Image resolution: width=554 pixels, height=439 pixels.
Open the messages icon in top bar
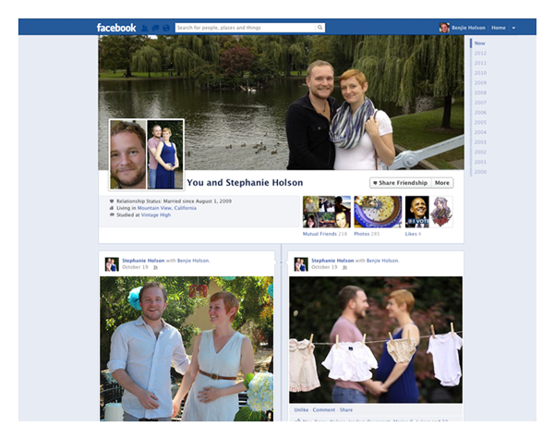coord(155,28)
